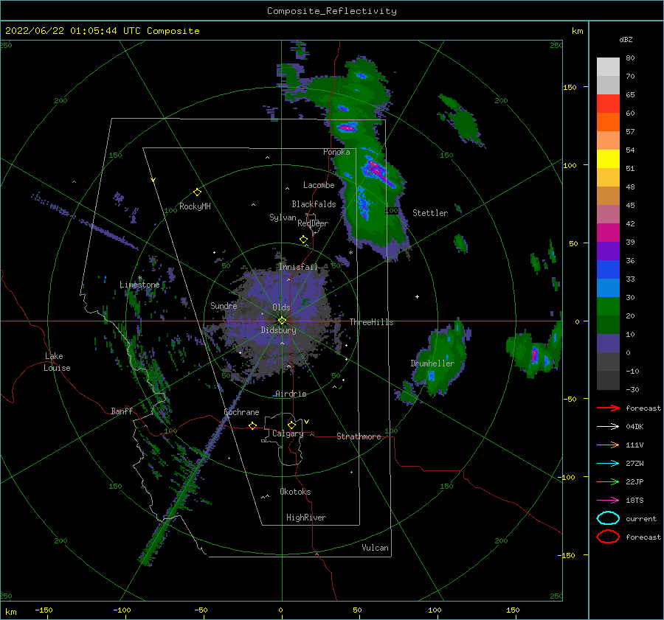Click the dBZ legend heading
The width and height of the screenshot is (664, 620).
click(x=626, y=39)
